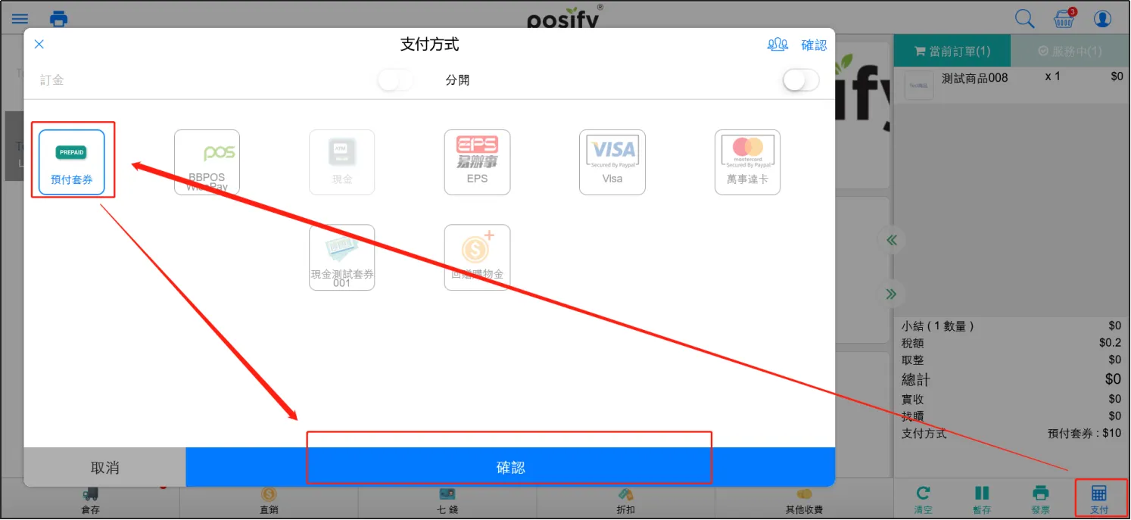Switch to the 服務中 tab
Image resolution: width=1131 pixels, height=520 pixels.
coord(1069,51)
